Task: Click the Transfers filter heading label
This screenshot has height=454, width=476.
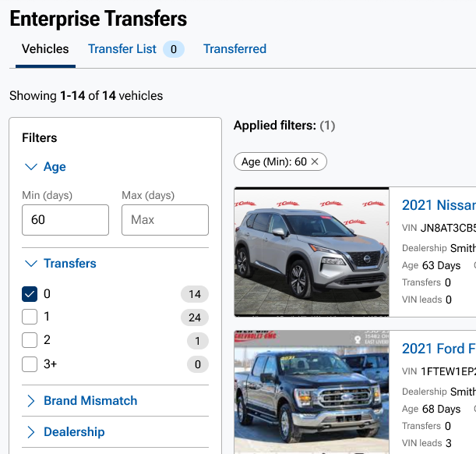Action: [x=70, y=264]
